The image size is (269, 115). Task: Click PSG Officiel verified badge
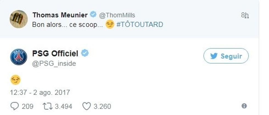point(85,53)
